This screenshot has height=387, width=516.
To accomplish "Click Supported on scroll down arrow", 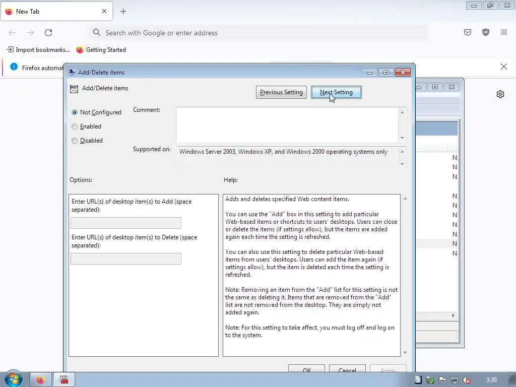I will [402, 164].
